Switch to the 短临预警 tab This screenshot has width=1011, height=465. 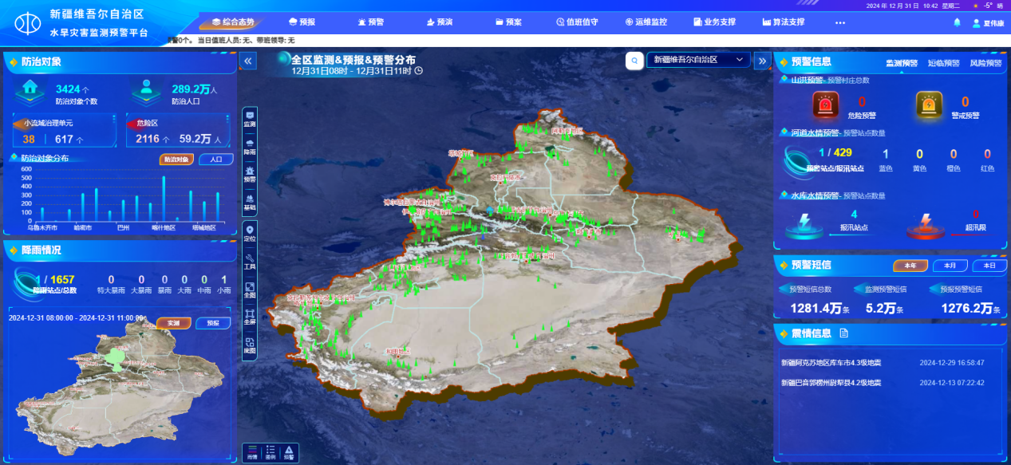click(x=944, y=63)
